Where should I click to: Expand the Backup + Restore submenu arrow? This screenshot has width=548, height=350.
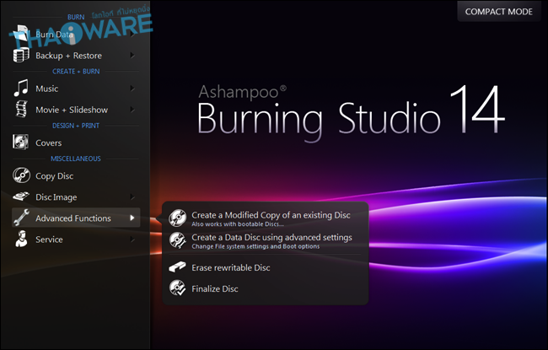pos(132,56)
